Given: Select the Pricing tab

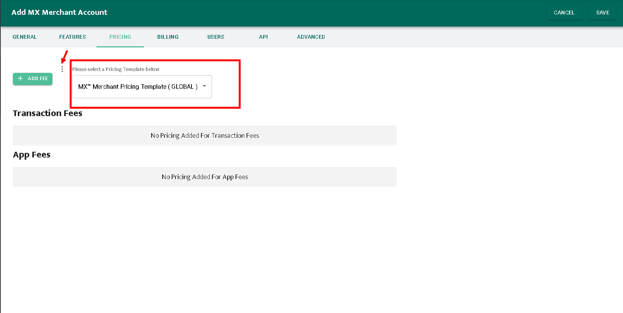Looking at the screenshot, I should coord(120,37).
